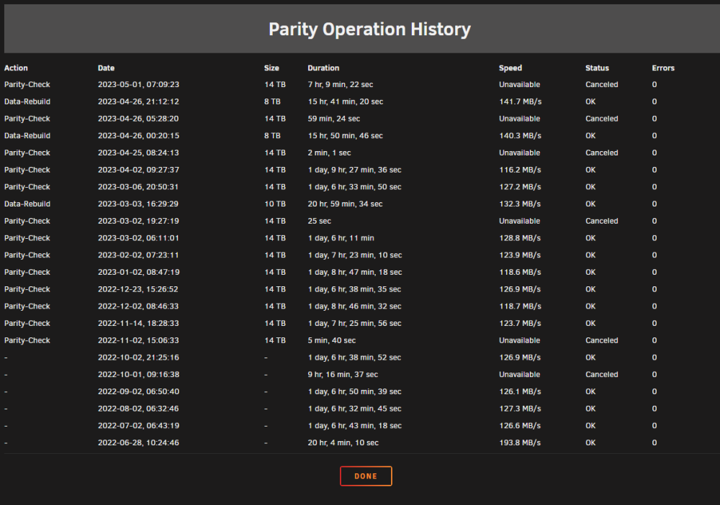
Task: Select date 2022-07-02, 06:43:19
Action: tap(138, 426)
